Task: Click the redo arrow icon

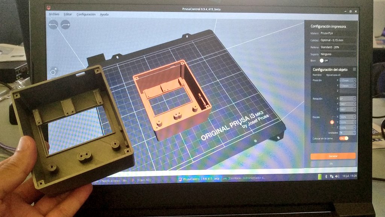Action: tap(66, 24)
